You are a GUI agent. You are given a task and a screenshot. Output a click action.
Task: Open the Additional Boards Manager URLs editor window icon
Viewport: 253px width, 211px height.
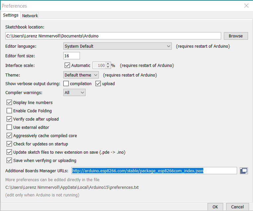244,171
